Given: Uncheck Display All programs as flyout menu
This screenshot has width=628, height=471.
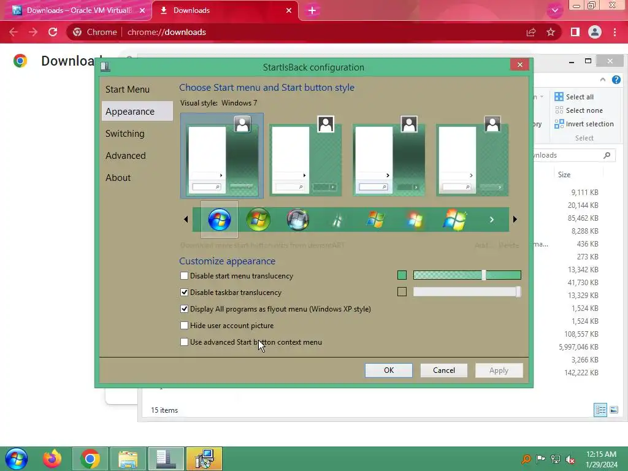Looking at the screenshot, I should tap(184, 309).
